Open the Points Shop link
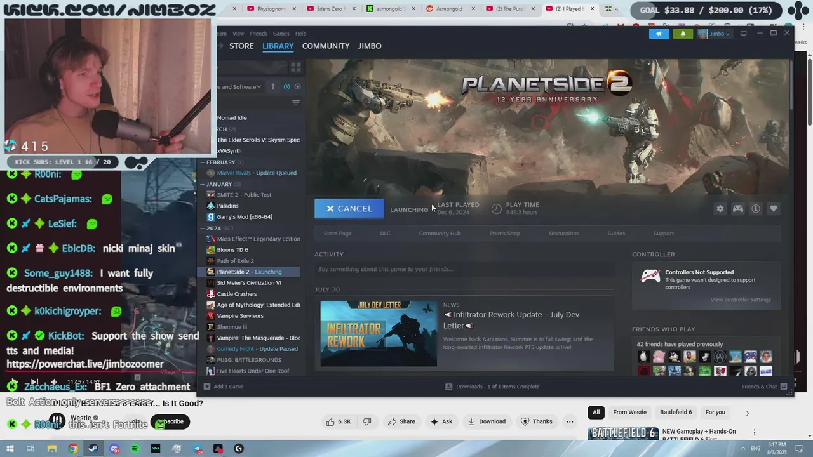The image size is (813, 457). pyautogui.click(x=505, y=234)
